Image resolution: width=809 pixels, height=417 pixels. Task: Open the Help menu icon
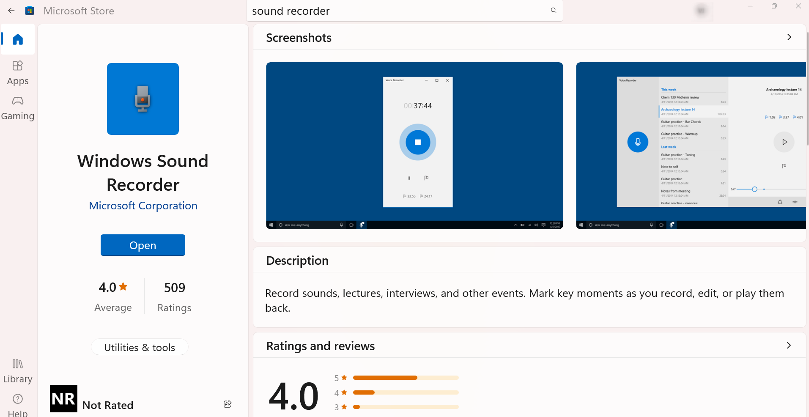(x=18, y=404)
